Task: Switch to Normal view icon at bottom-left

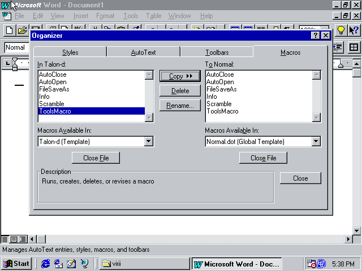Action: click(x=5, y=239)
